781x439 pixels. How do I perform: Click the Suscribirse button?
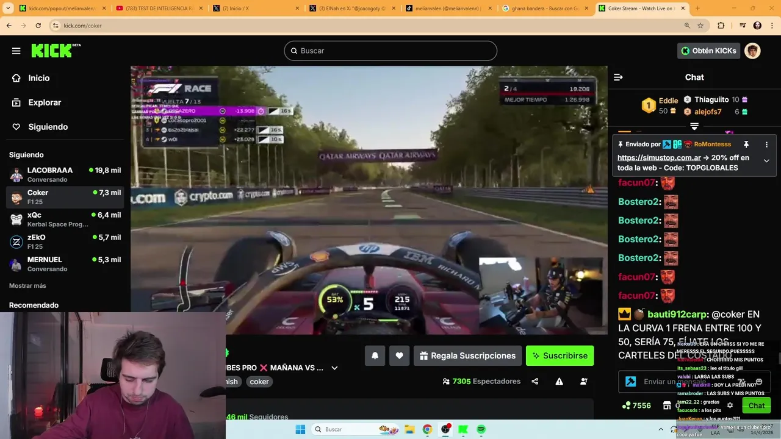click(x=560, y=355)
